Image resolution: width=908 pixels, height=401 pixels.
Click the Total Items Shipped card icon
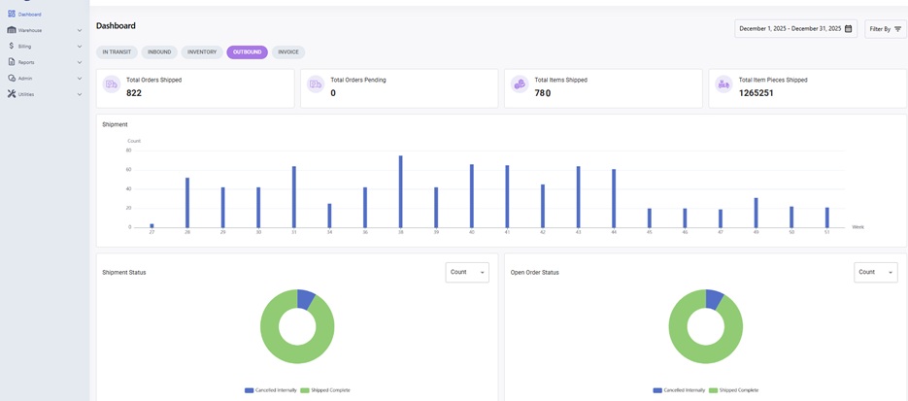click(x=520, y=84)
